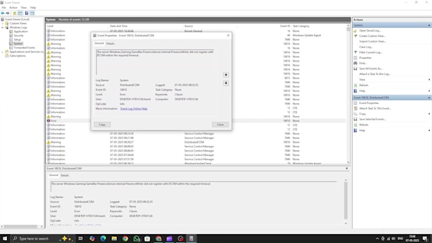This screenshot has height=243, width=432.
Task: Expand Applications and Services Logs node
Action: click(3, 52)
